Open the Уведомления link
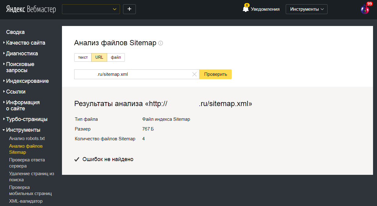Screen dimensions: 377x206 point(265,9)
